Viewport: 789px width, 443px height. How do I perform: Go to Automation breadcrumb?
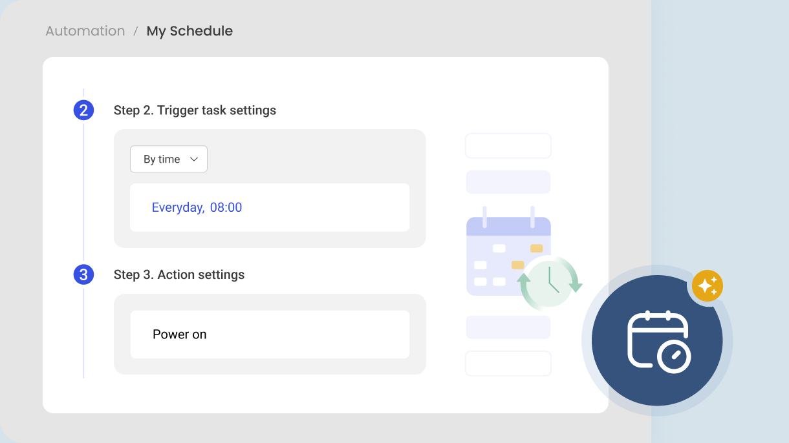(x=85, y=31)
